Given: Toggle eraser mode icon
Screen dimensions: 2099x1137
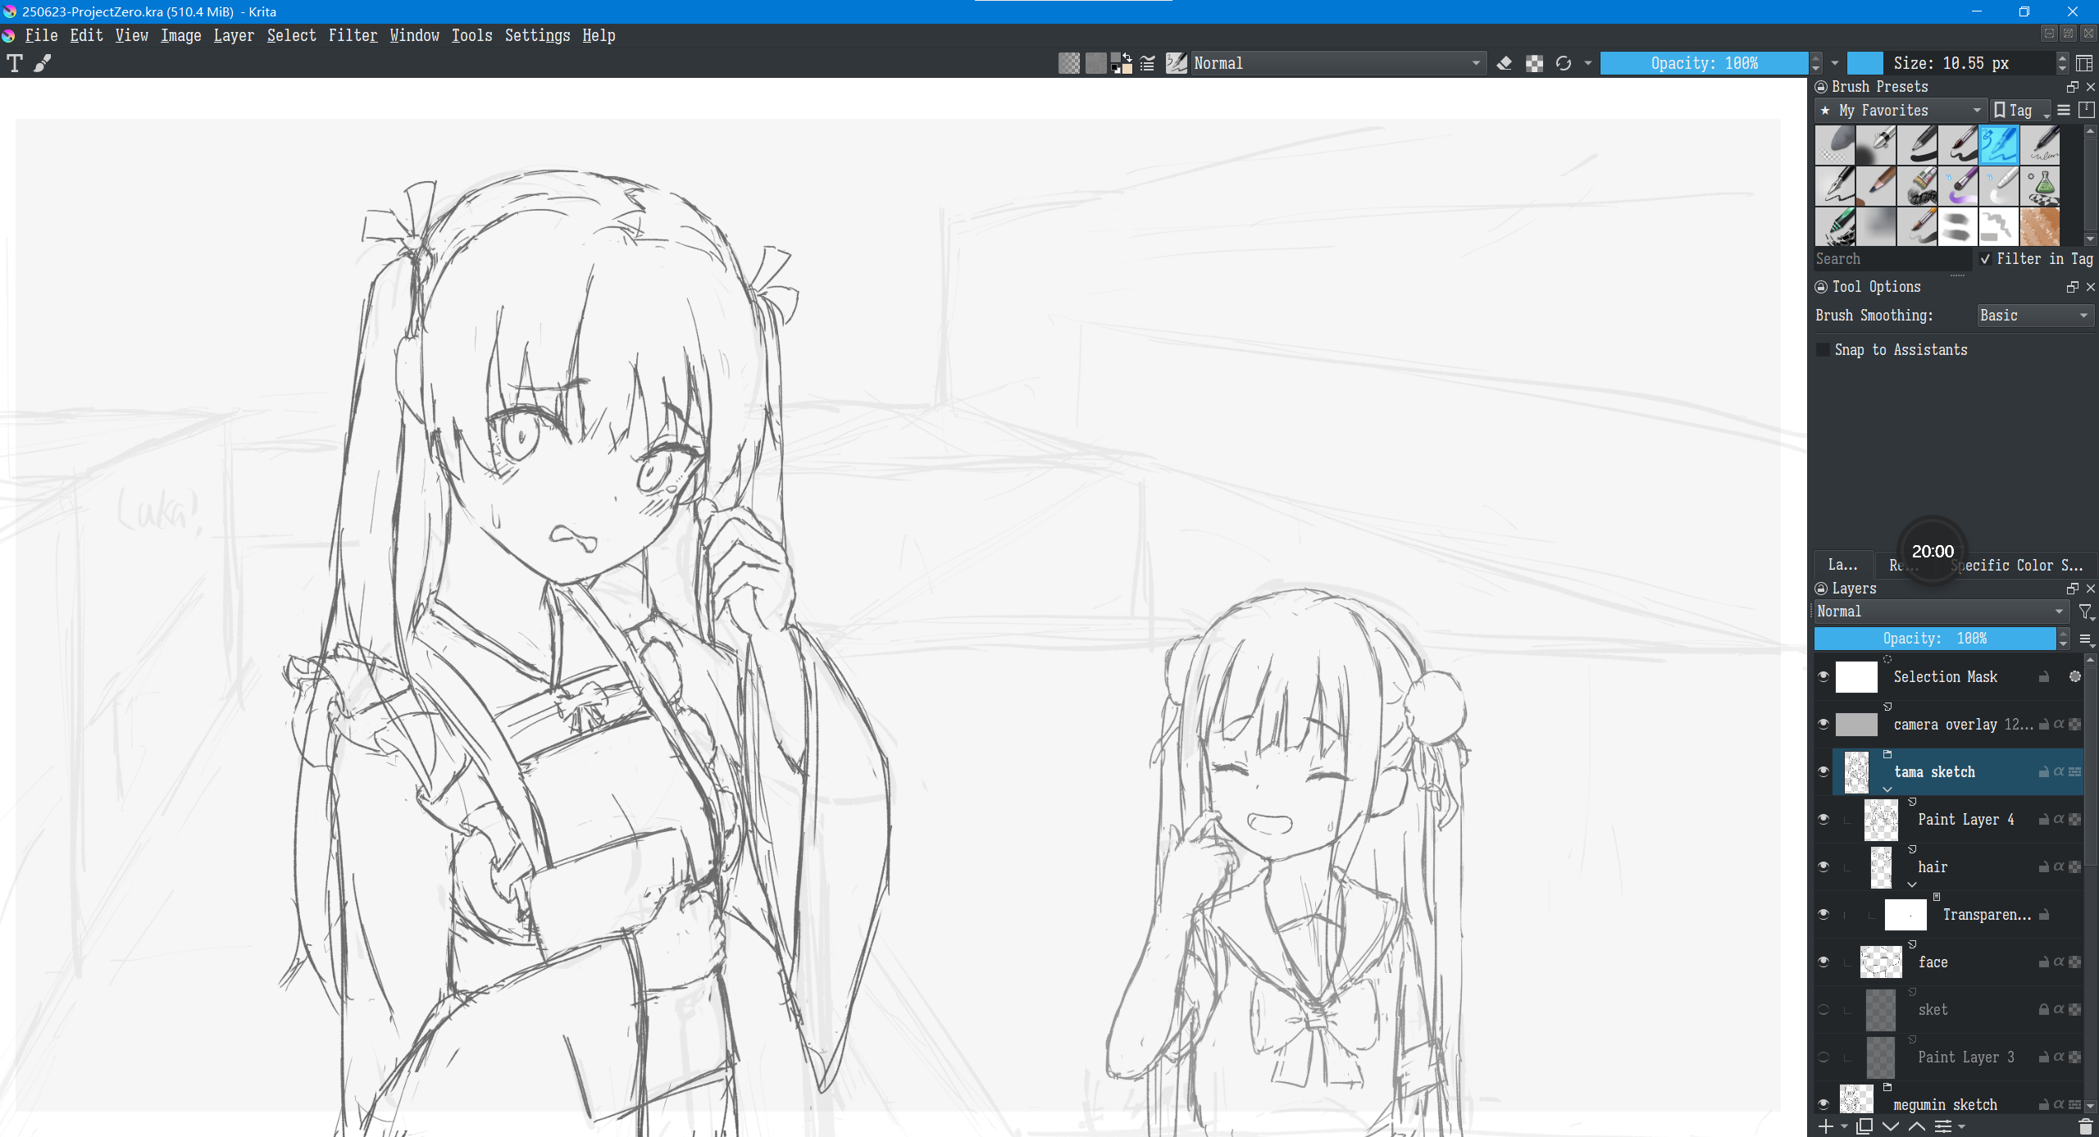Looking at the screenshot, I should tap(1505, 63).
